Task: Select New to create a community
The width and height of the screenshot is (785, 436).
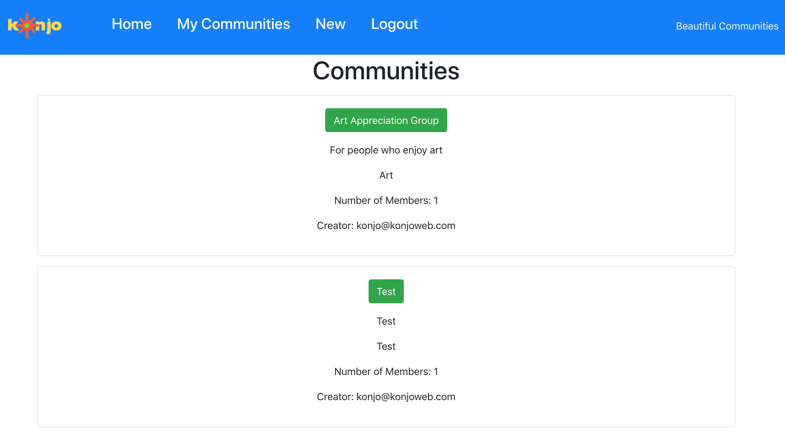Action: (x=331, y=24)
